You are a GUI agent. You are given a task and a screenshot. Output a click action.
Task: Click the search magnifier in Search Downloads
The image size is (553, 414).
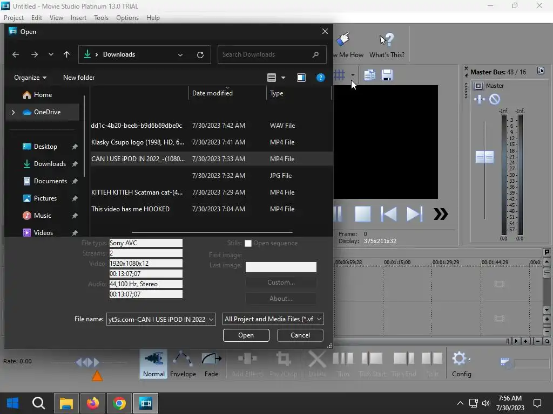coord(315,54)
